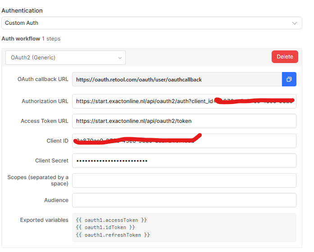
Task: Select the oauth1.idToken exported variable
Action: point(105,227)
